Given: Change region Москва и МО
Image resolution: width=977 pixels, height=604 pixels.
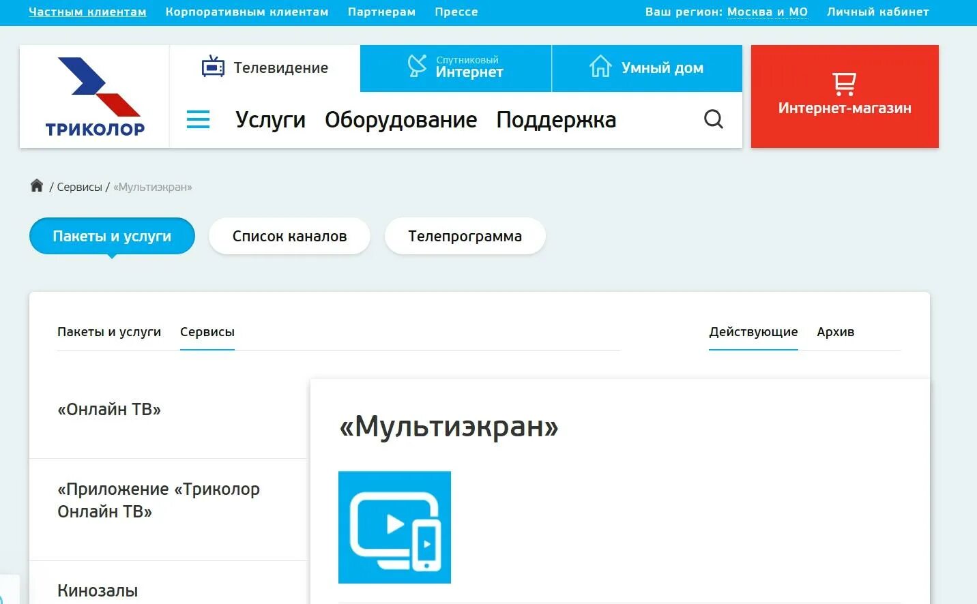Looking at the screenshot, I should point(768,12).
